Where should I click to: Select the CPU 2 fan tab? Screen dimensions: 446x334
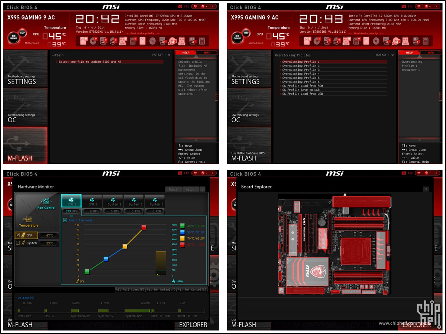[x=93, y=201]
